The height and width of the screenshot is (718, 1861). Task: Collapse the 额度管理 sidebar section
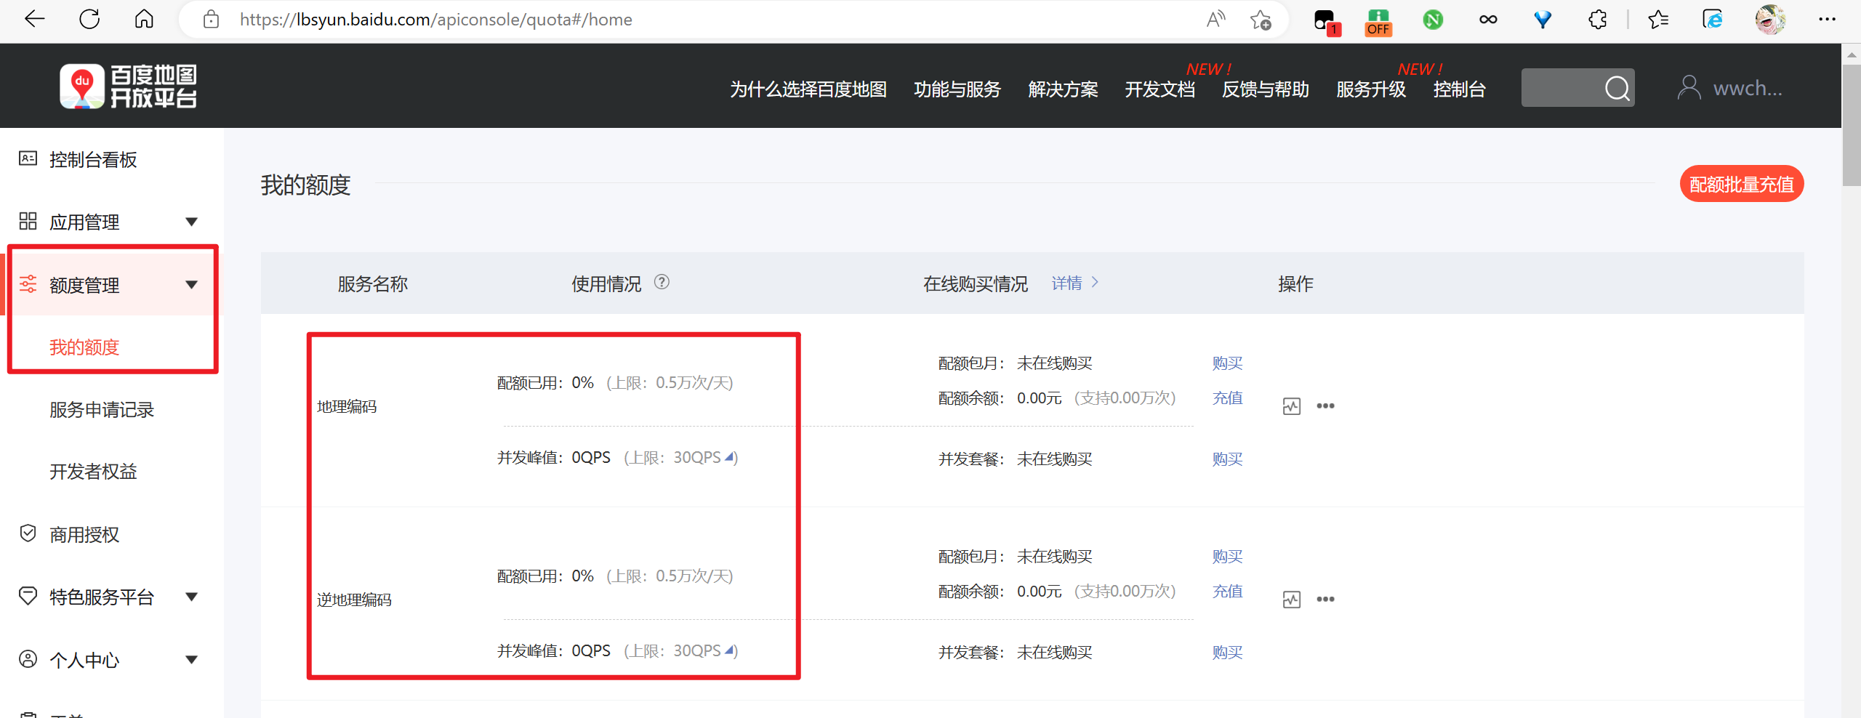pyautogui.click(x=191, y=285)
